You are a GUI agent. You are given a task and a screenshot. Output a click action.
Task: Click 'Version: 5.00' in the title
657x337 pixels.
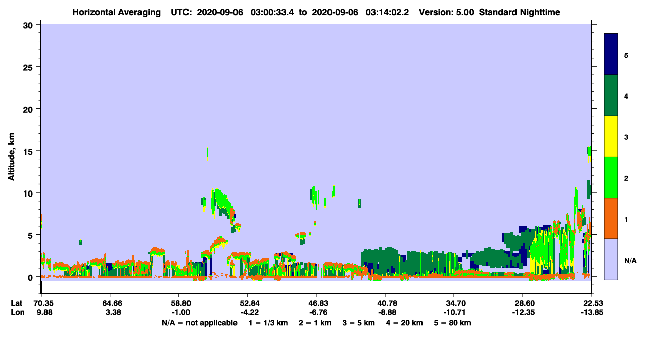pos(445,12)
